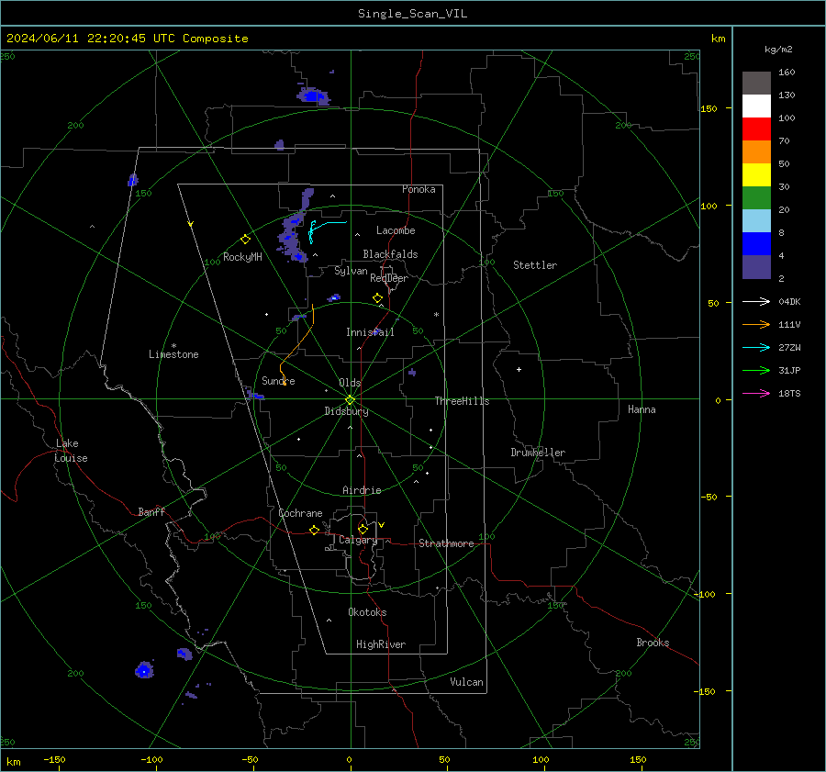Select the 130 value on color scale
Screen dimensions: 826x772
[x=787, y=95]
